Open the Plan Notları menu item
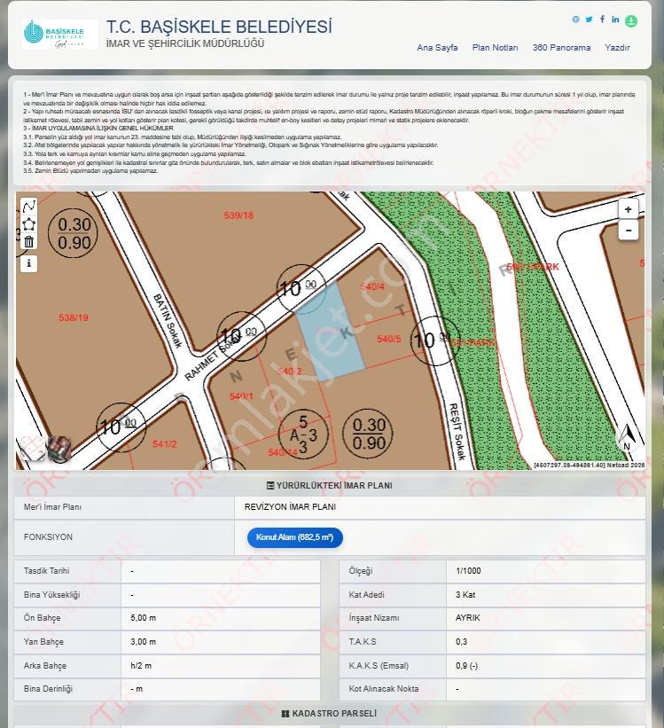This screenshot has width=664, height=728. point(495,47)
